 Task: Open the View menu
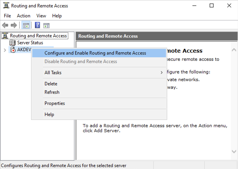(x=41, y=16)
